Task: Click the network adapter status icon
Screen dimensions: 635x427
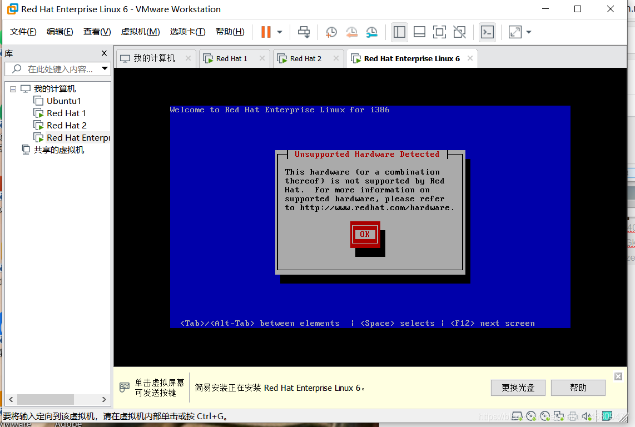Action: pyautogui.click(x=559, y=416)
